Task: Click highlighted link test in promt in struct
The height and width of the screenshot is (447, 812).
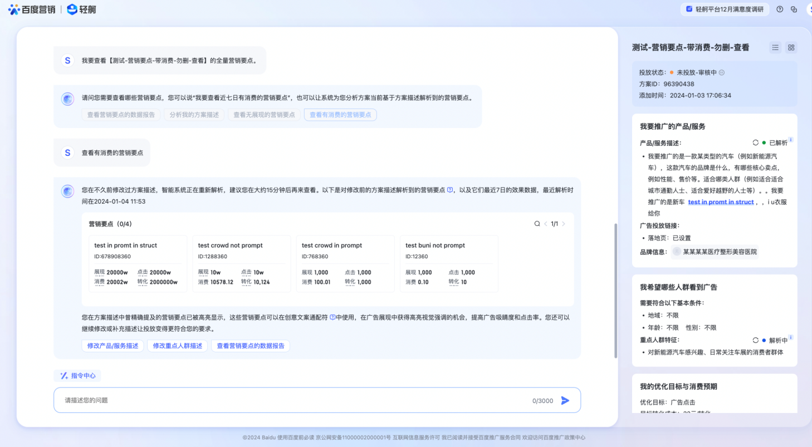Action: [x=721, y=202]
